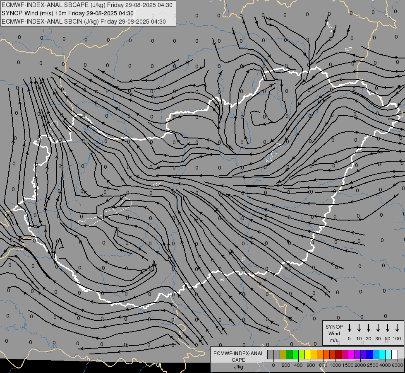Click the 2000 tick label on the CAPE scale
The width and height of the screenshot is (405, 373).
coord(360,365)
